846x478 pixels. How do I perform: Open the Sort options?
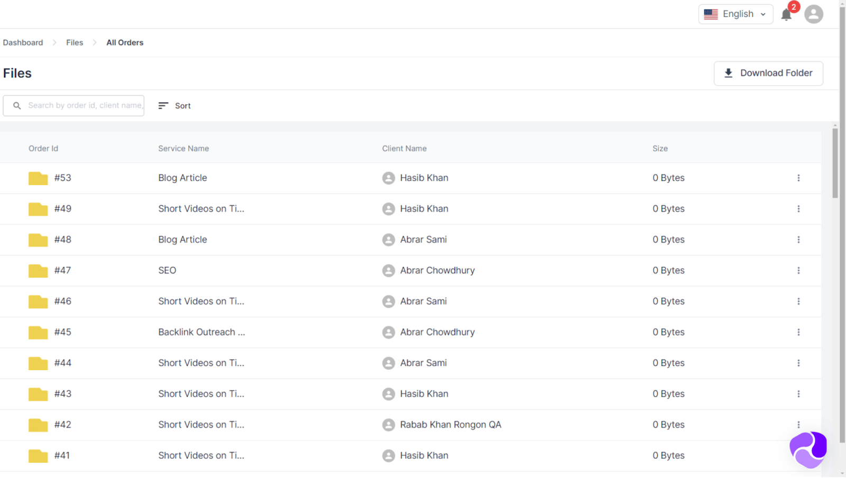174,106
